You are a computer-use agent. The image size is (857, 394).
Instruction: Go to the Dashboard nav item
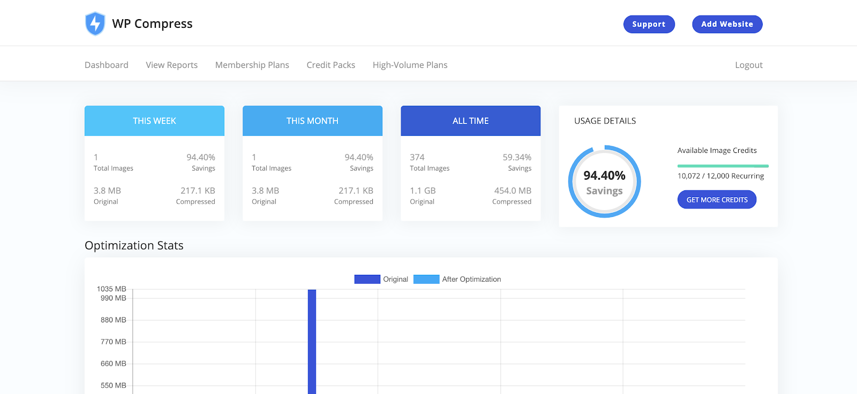coord(107,65)
